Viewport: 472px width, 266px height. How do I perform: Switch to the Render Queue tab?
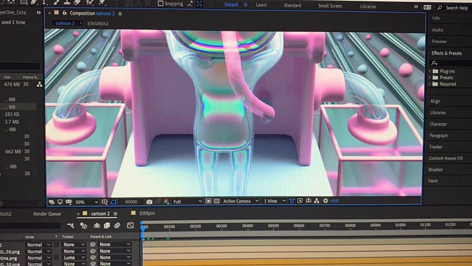click(47, 214)
